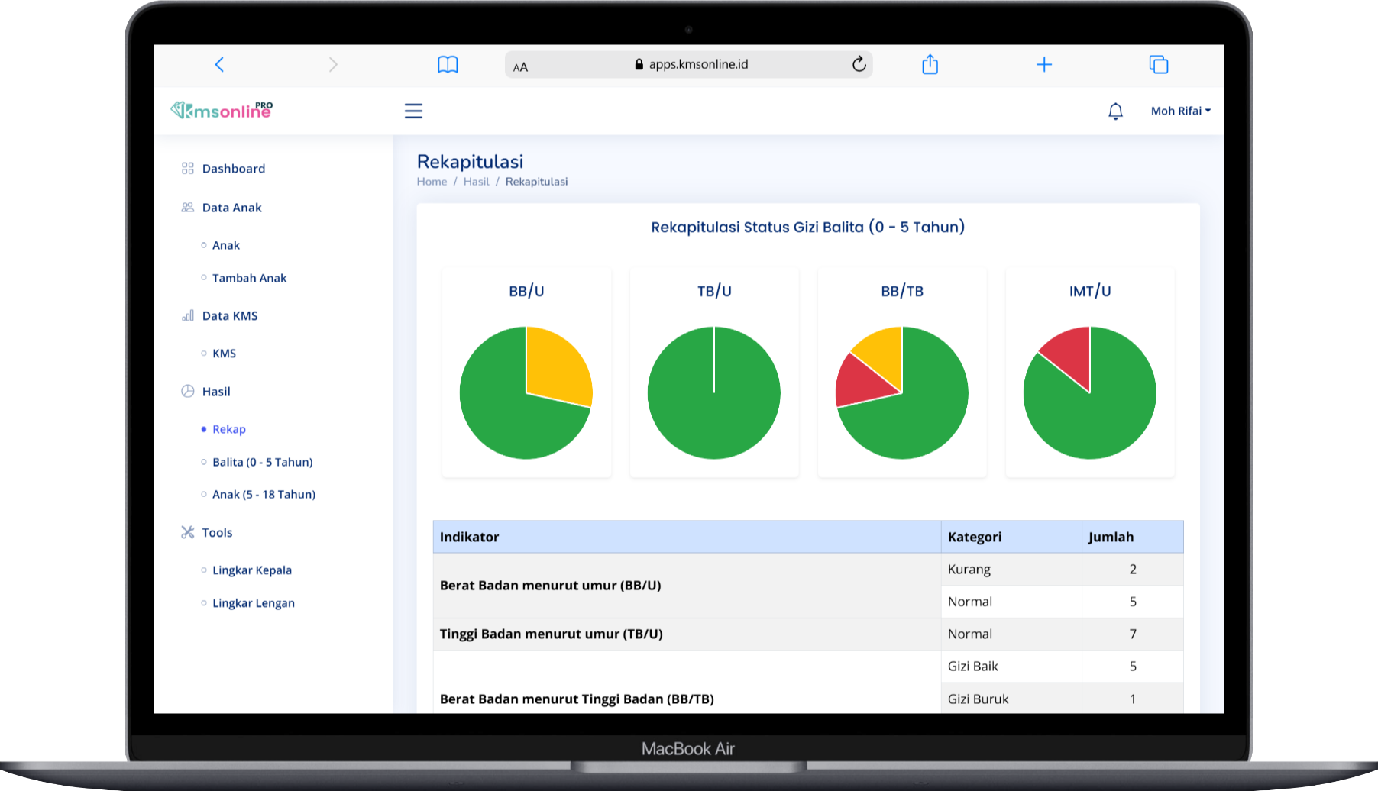This screenshot has width=1378, height=791.
Task: Select Balita (0 - 5 Tahun) menu item
Action: pos(262,462)
